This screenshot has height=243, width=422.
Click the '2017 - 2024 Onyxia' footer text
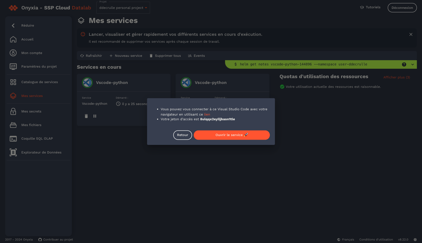click(19, 240)
